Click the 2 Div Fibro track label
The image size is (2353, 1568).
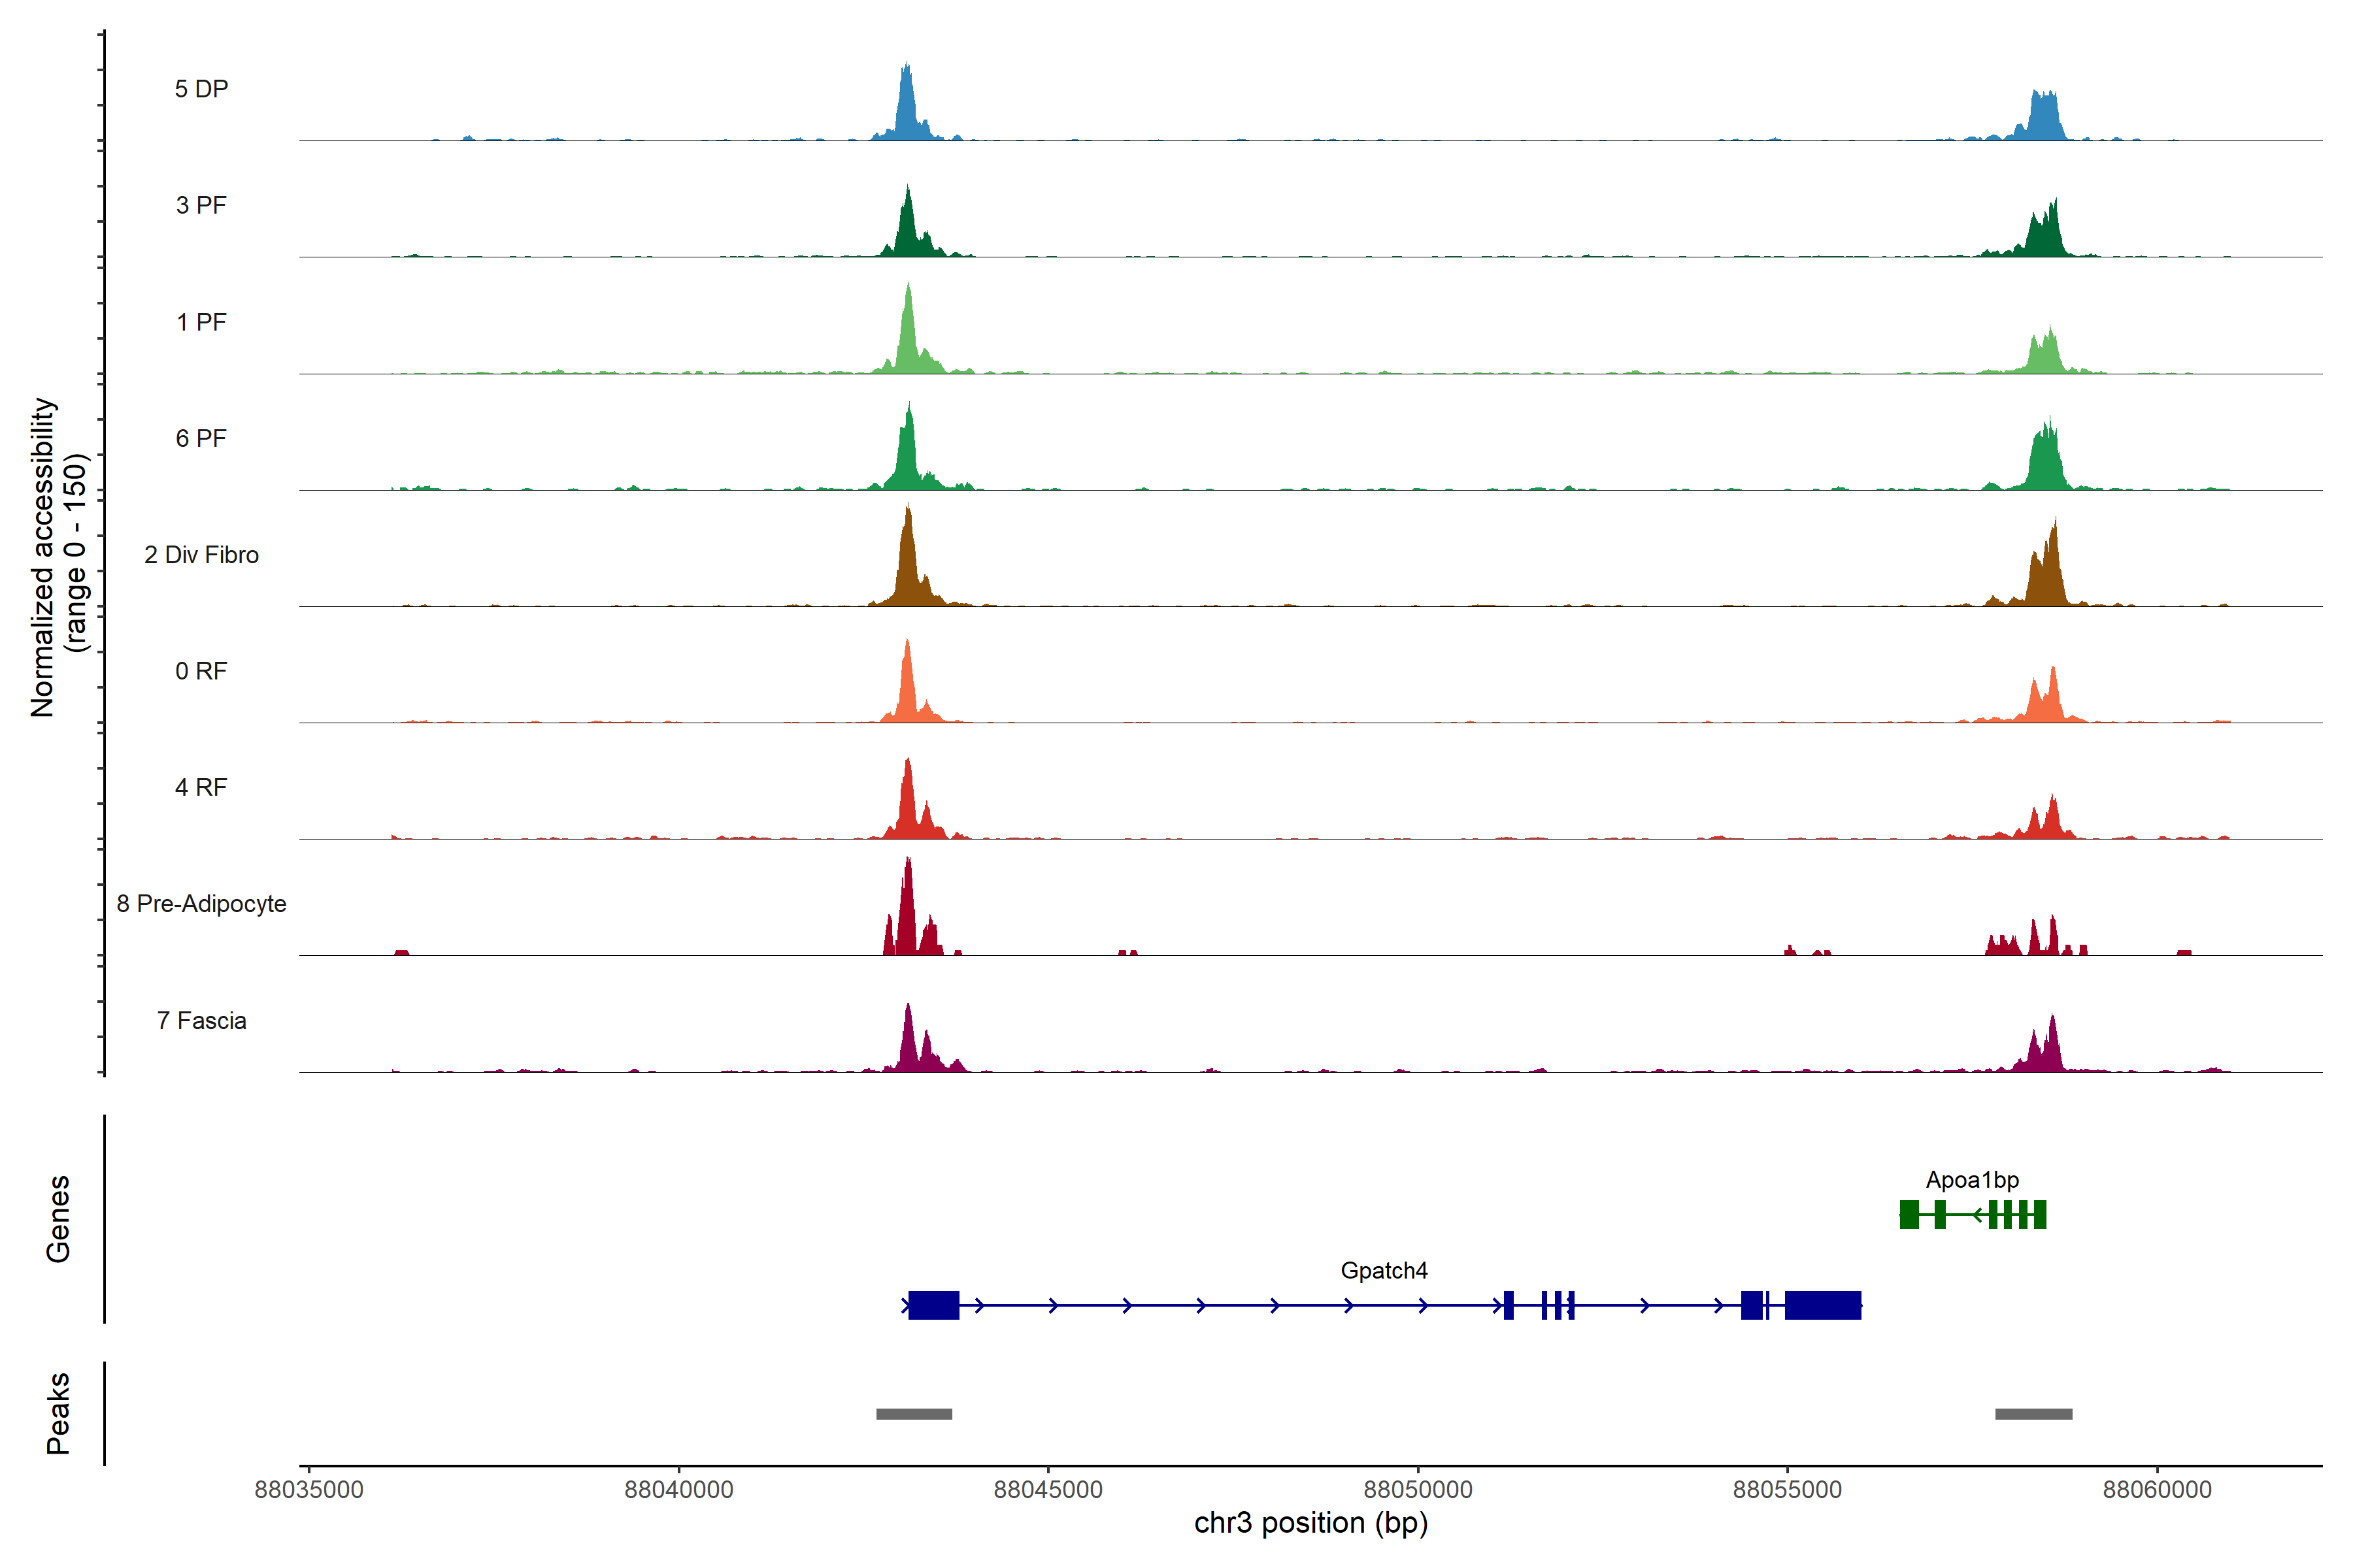[x=201, y=555]
